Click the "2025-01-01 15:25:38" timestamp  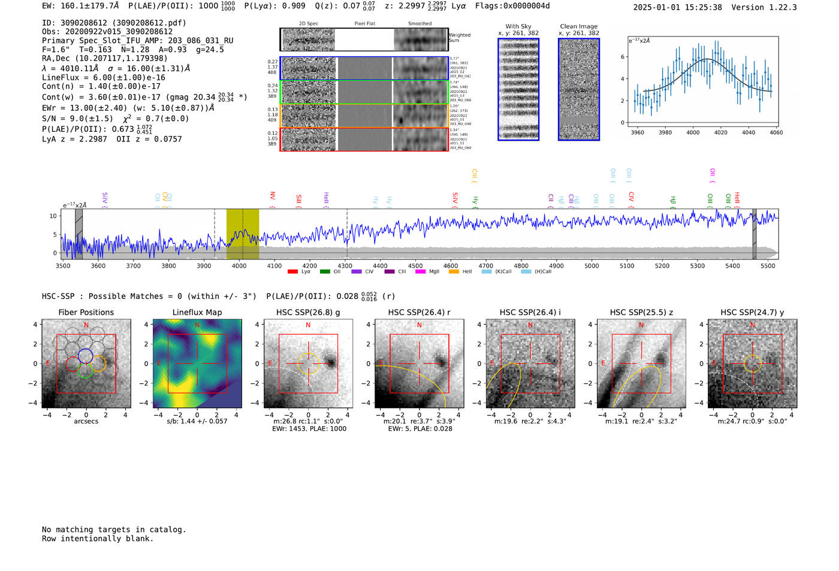click(x=678, y=7)
